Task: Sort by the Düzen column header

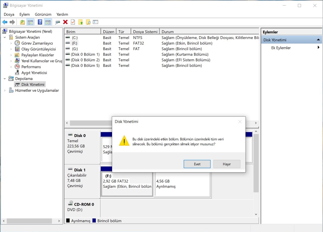Action: [108, 32]
